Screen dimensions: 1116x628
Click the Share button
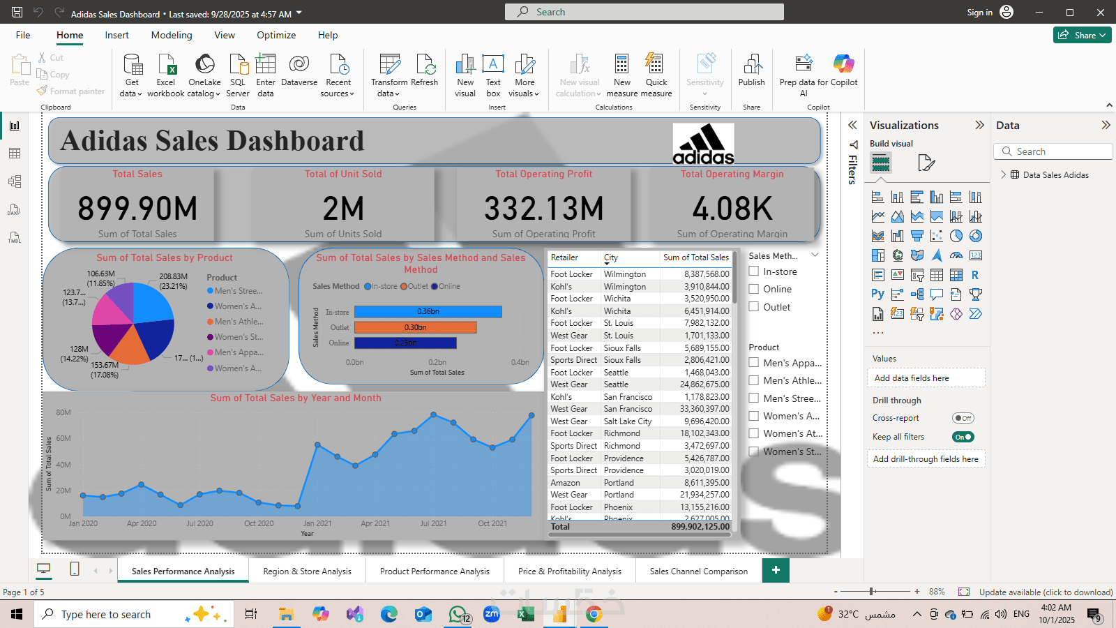point(1083,35)
